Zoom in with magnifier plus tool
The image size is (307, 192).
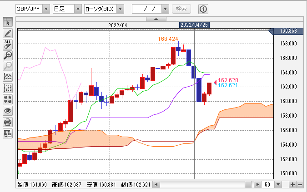pyautogui.click(x=8, y=55)
